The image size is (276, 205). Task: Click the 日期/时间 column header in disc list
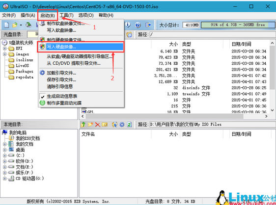pos(241,44)
